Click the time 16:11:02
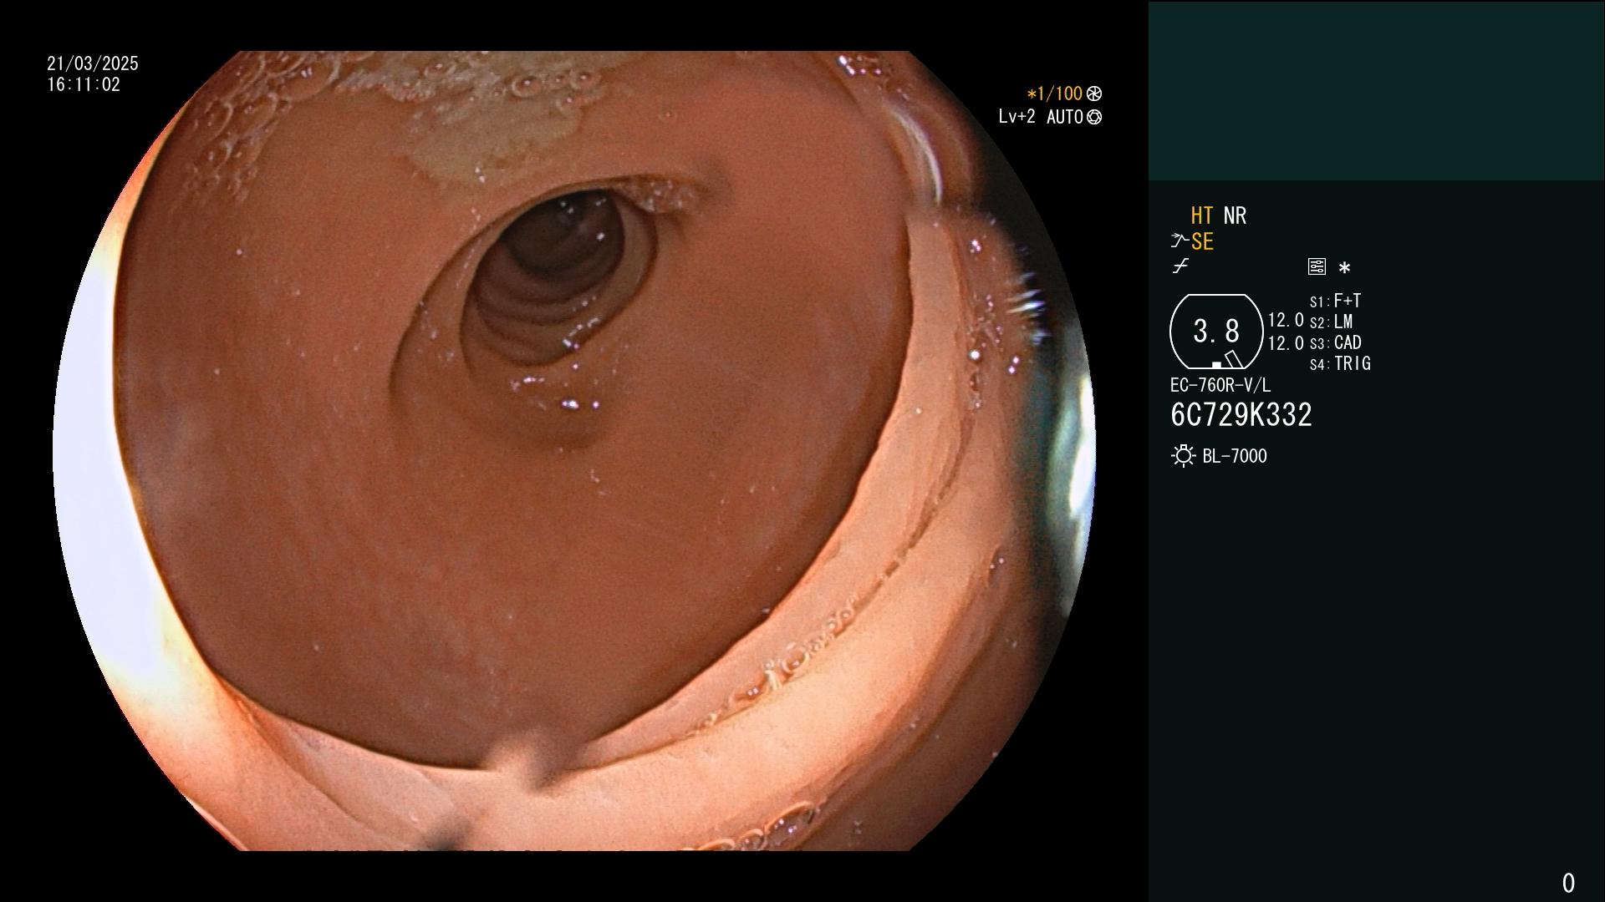 coord(84,84)
